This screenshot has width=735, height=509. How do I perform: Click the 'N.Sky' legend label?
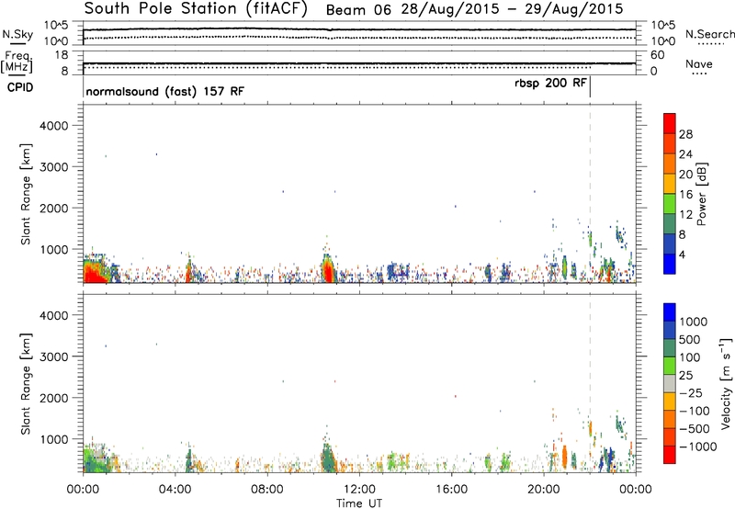tap(17, 34)
